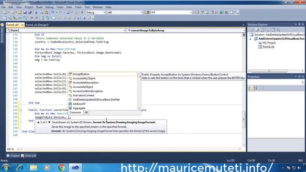Viewport: 306px width, 172px height.
Task: Pin Solution Explorer auto-hide pushpin
Action: coord(299,24)
